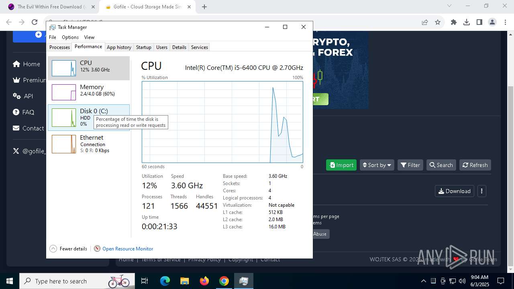Screen dimensions: 514x289
Task: Go back in Chrome
Action: pos(9,22)
